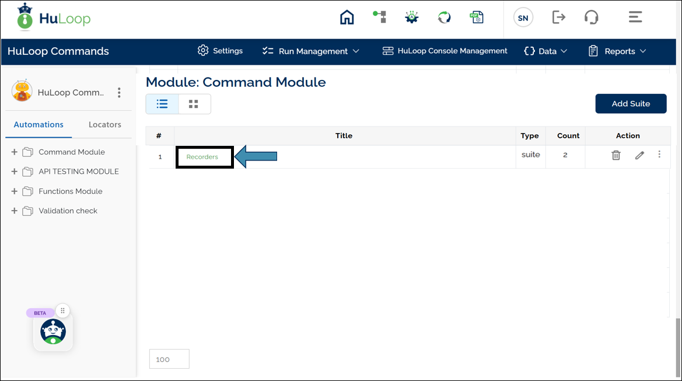The height and width of the screenshot is (381, 682).
Task: Open the hamburger menu at top right
Action: click(x=635, y=18)
